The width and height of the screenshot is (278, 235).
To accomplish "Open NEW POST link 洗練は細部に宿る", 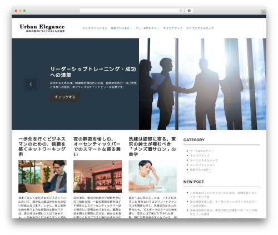I will point(224,212).
